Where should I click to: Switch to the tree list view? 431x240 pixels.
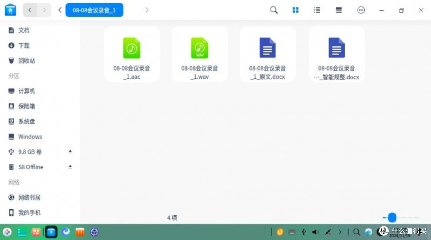pyautogui.click(x=339, y=10)
